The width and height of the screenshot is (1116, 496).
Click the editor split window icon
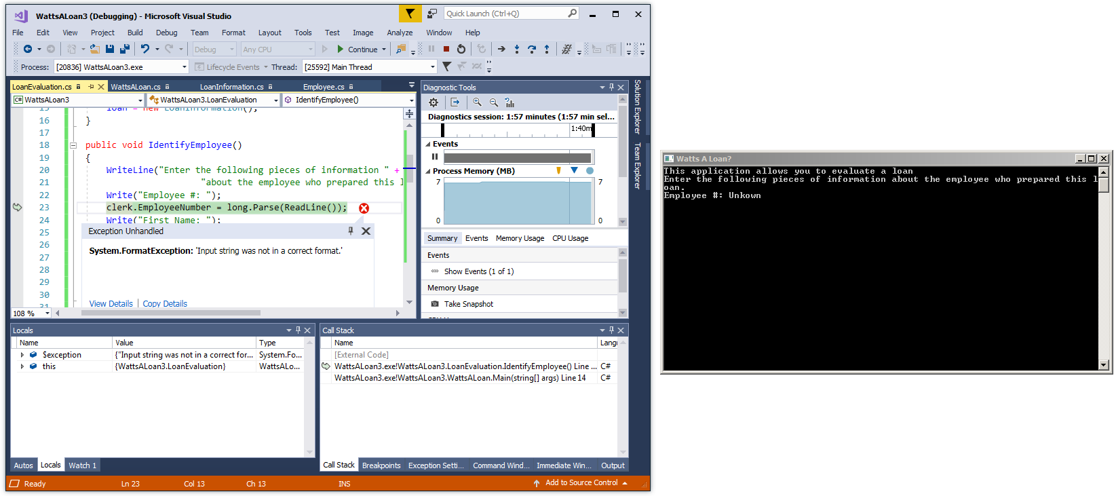pos(409,114)
